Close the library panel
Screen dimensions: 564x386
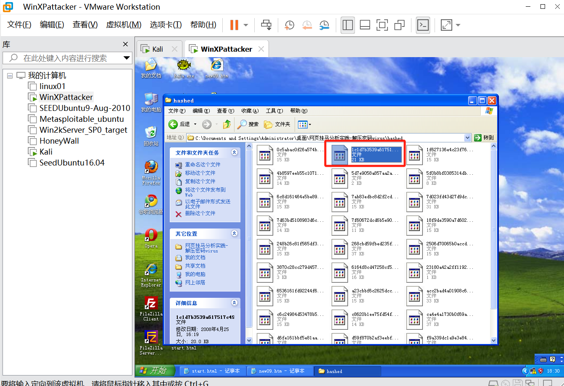125,44
